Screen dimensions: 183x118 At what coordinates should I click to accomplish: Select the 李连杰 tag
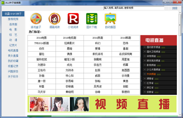[x=98, y=65]
